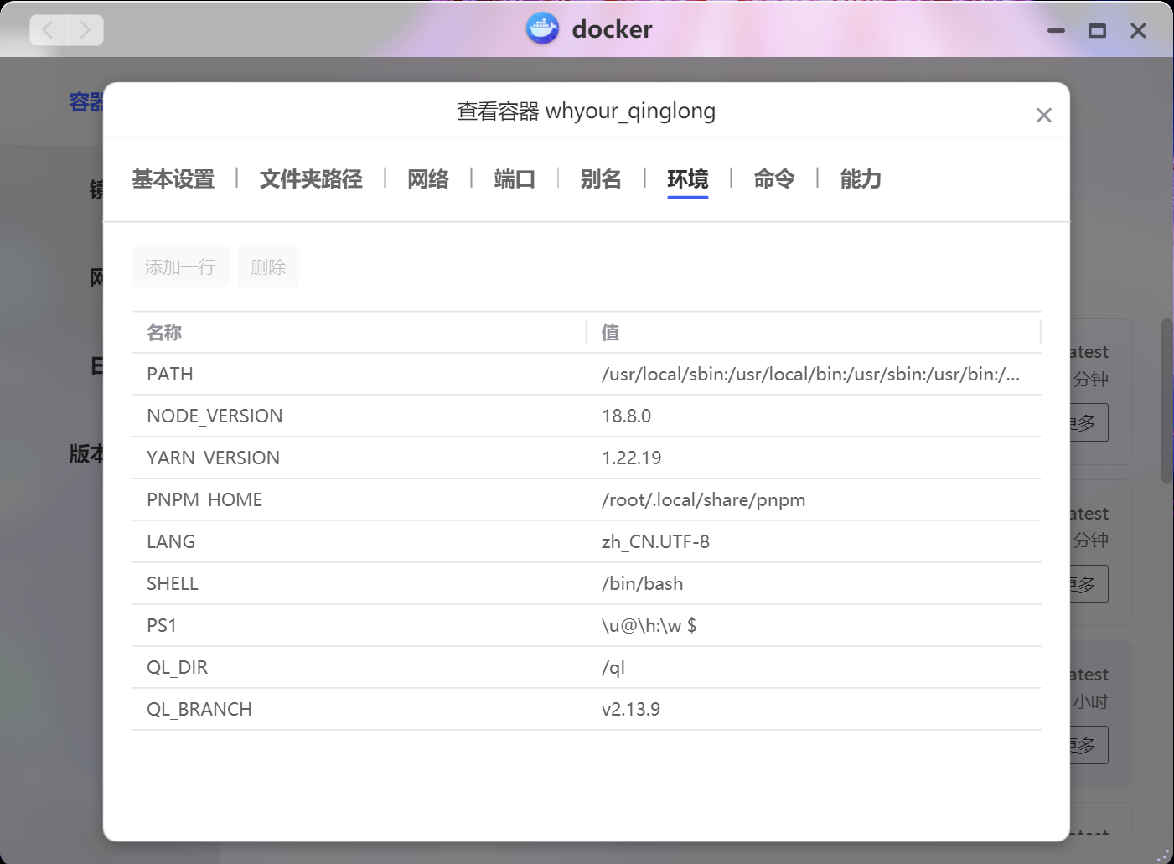Close the whyour_qinglong container dialog
This screenshot has height=864, width=1174.
coord(1043,116)
